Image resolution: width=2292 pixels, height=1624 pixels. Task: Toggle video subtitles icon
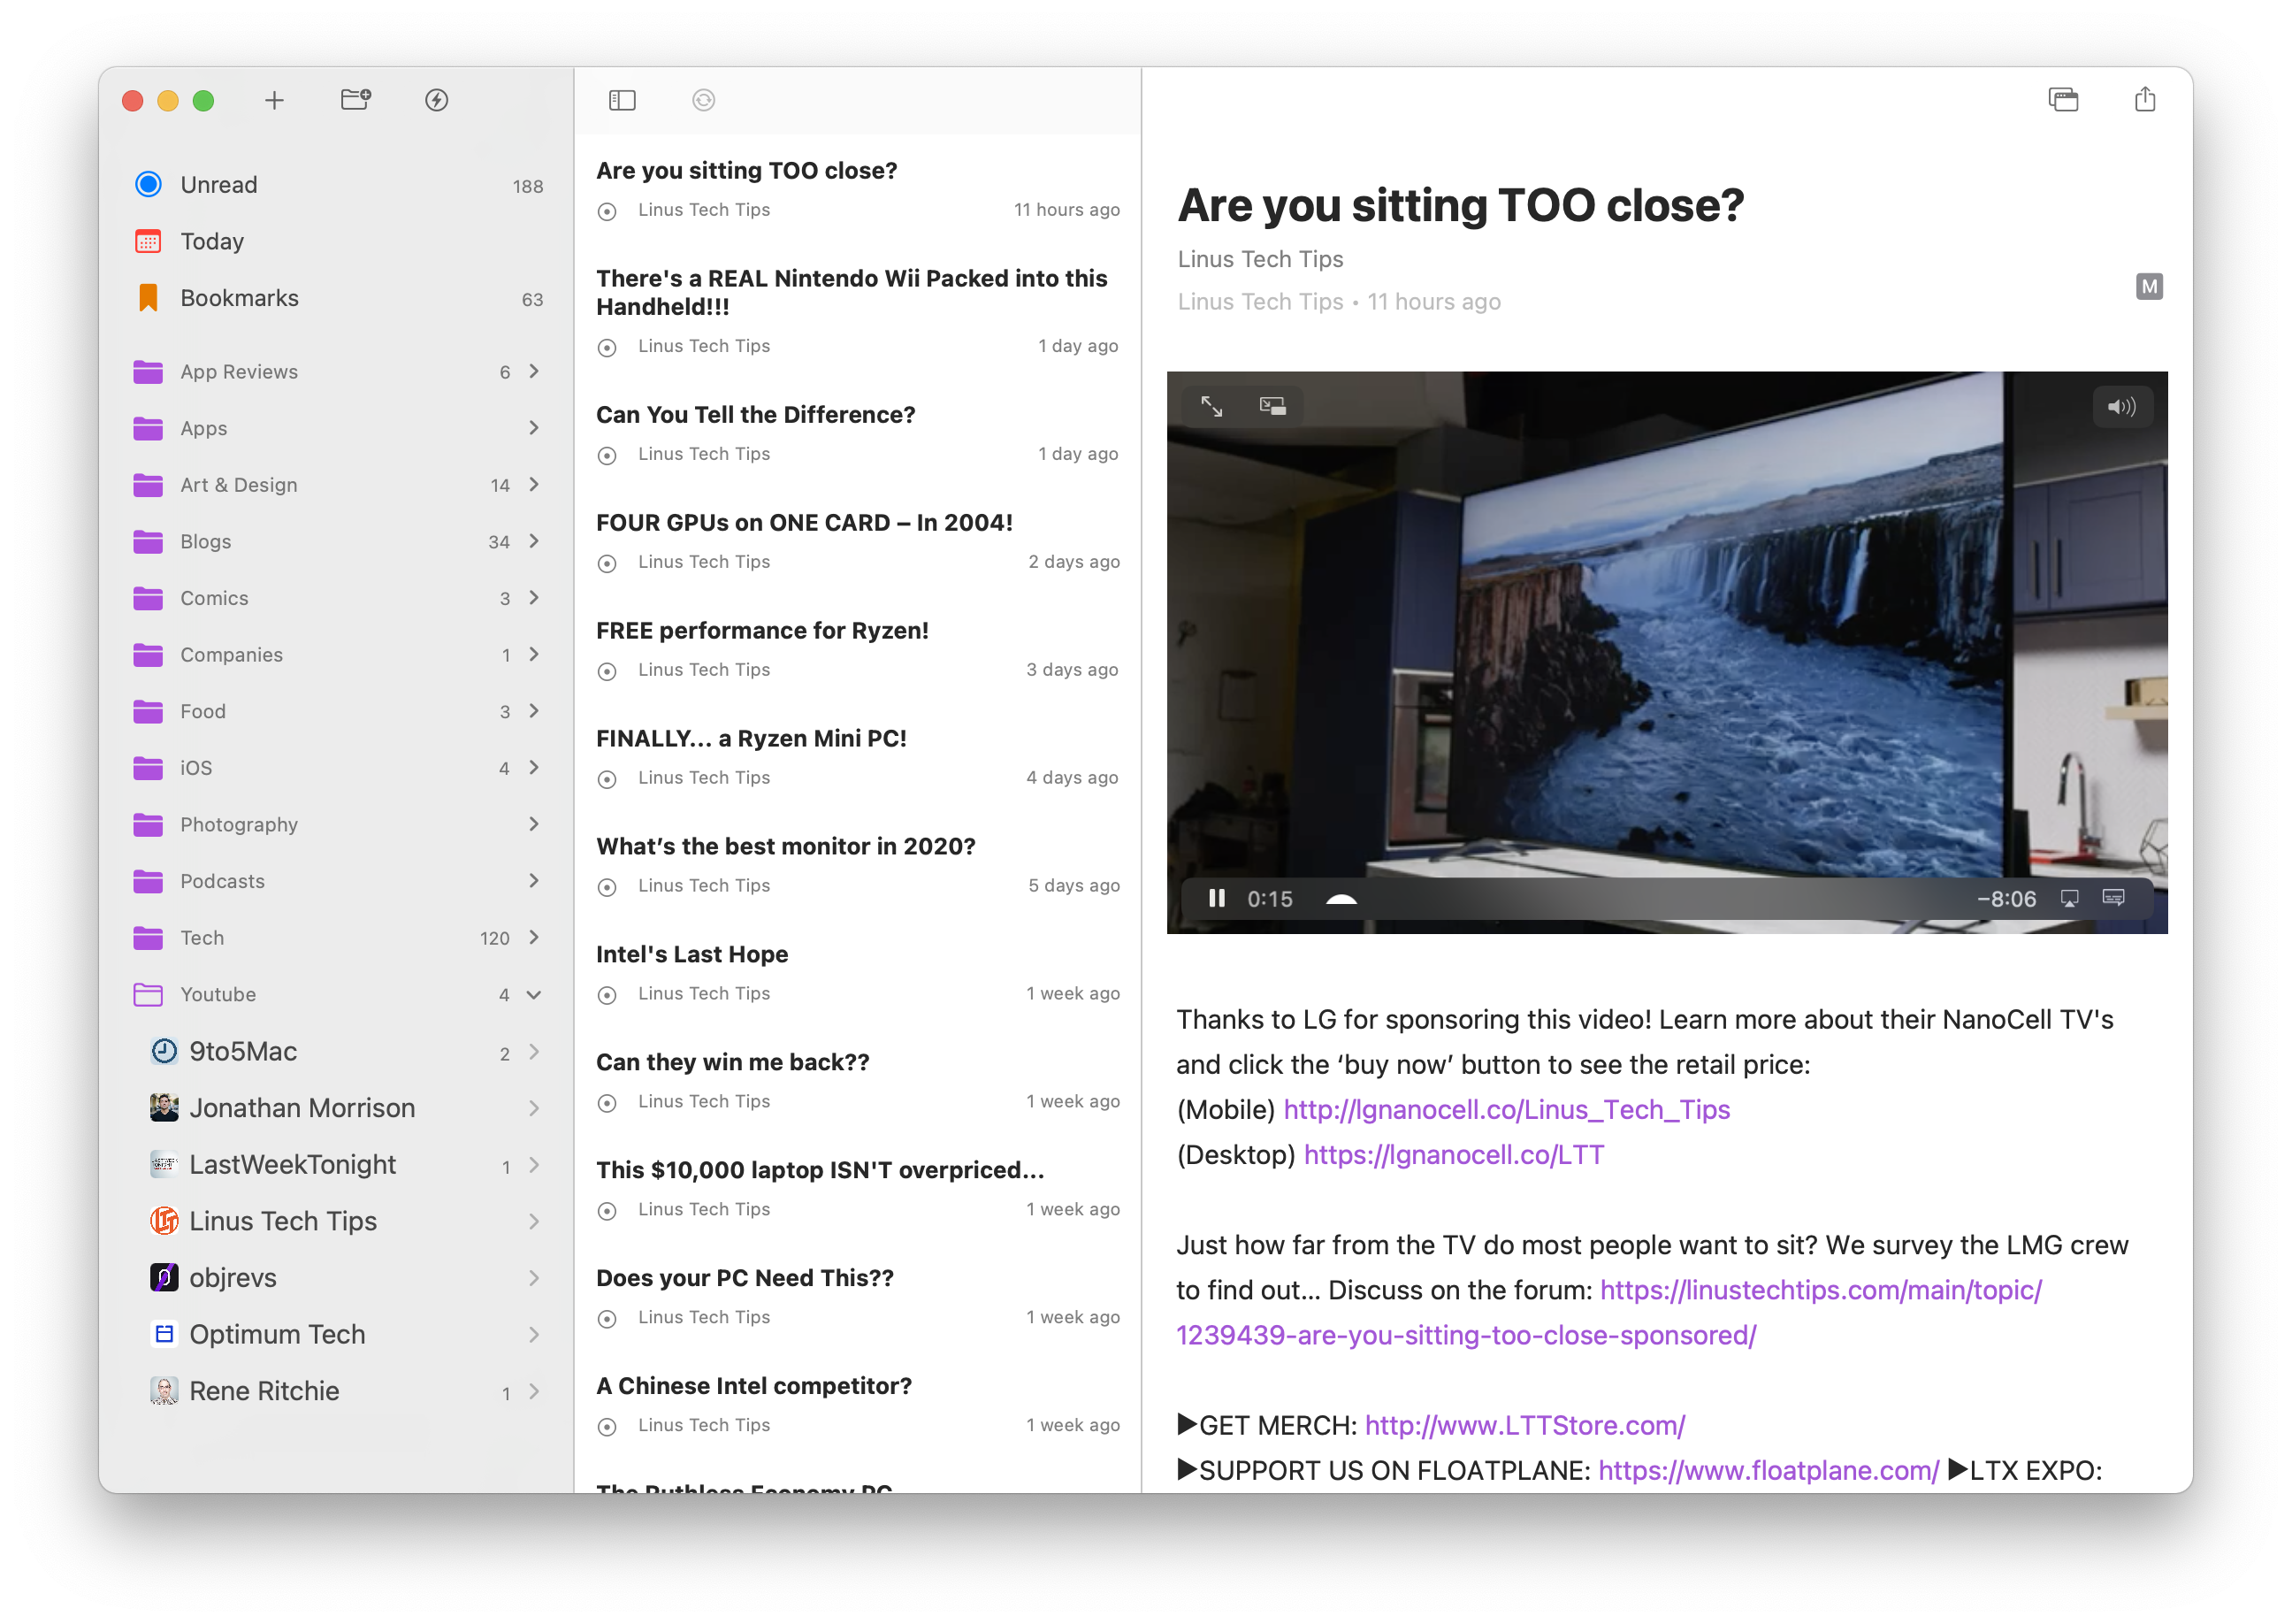(2113, 897)
